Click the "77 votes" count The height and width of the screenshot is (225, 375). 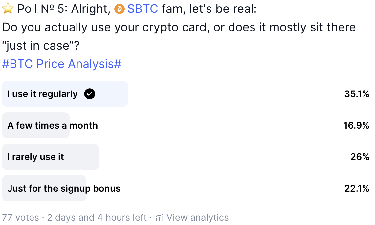tap(20, 217)
